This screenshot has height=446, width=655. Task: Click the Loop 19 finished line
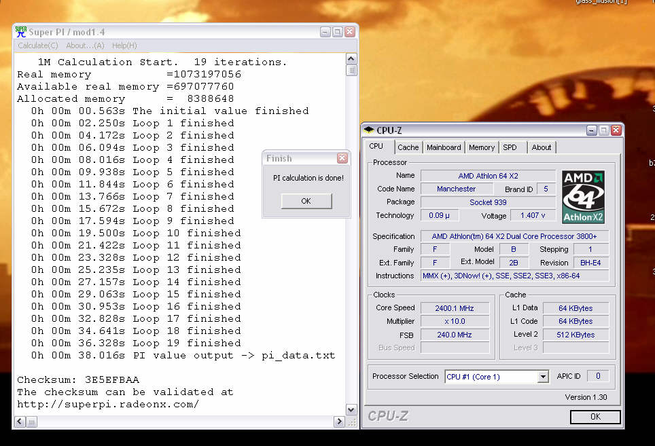[x=136, y=343]
